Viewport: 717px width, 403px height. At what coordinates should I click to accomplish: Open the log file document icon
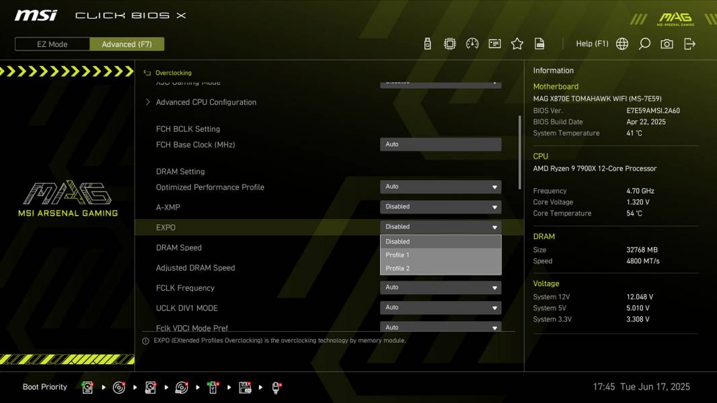point(539,44)
